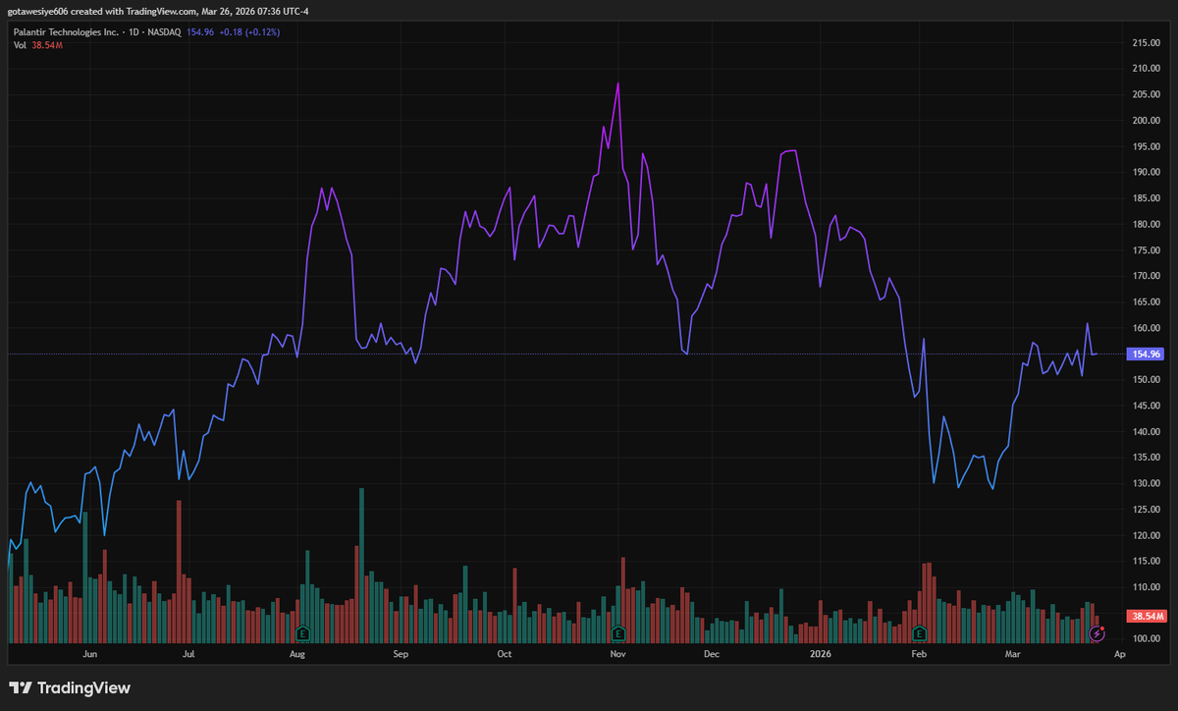This screenshot has width=1178, height=711.
Task: Click the red 38.54M tag on price axis
Action: click(1147, 616)
